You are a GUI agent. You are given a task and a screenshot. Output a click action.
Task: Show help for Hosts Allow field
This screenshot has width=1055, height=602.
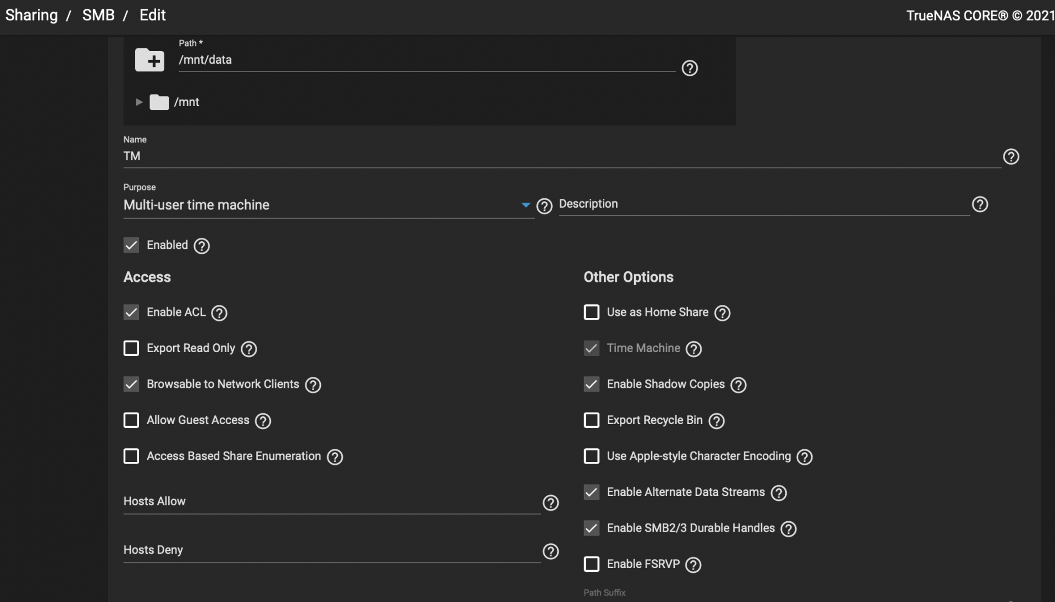pyautogui.click(x=550, y=503)
